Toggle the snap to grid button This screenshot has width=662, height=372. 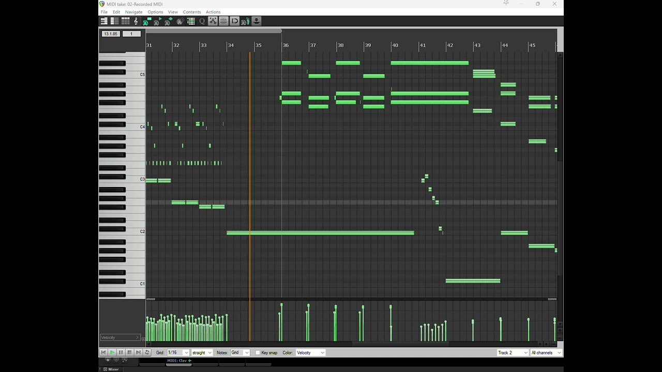tap(234, 21)
